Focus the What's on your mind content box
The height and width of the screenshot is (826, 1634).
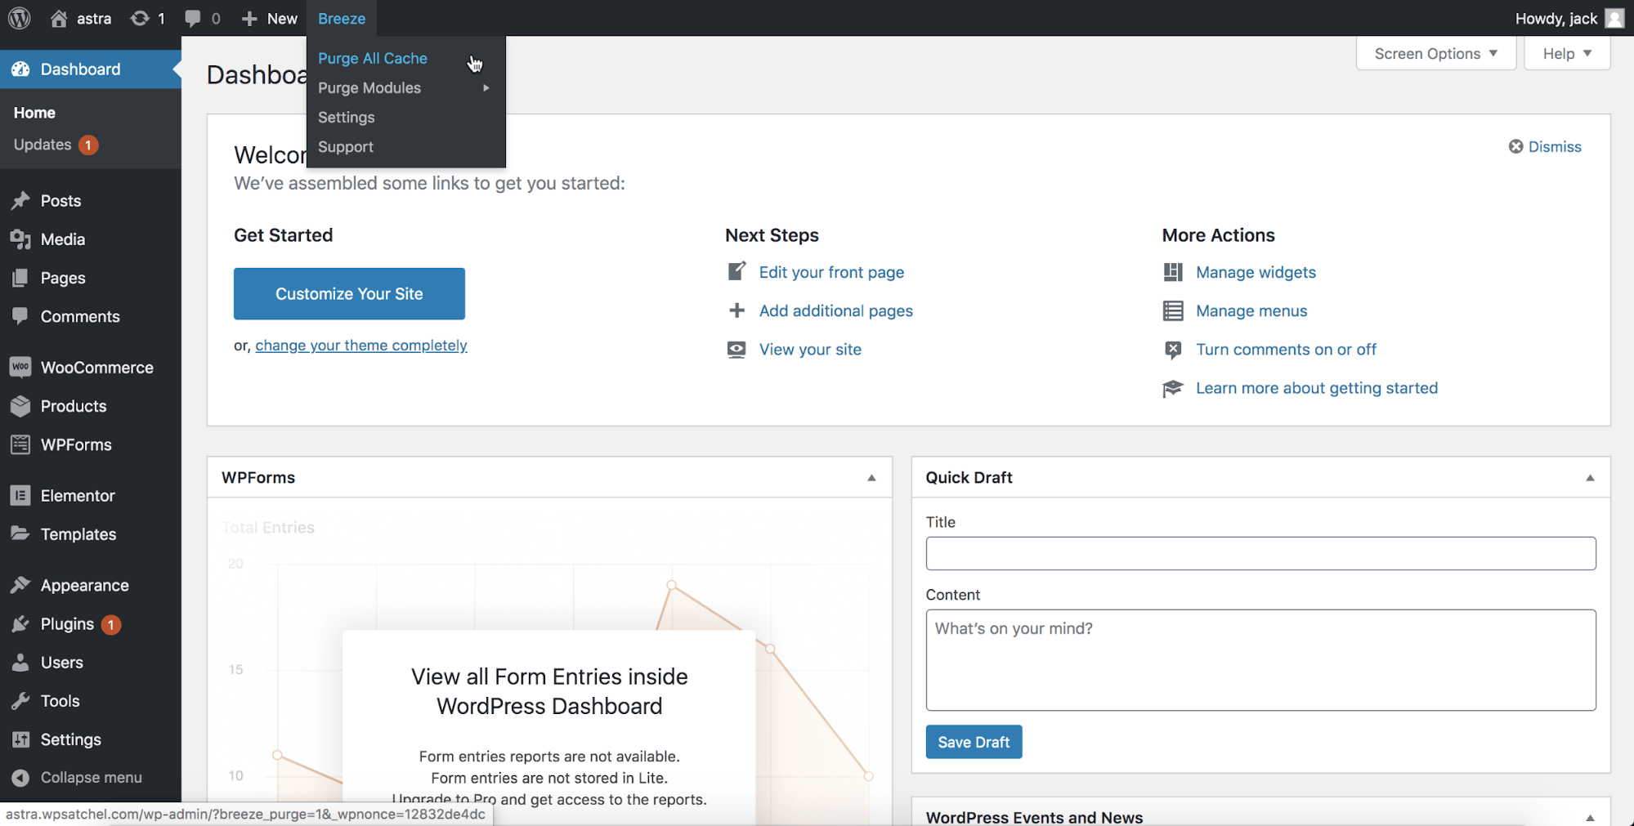[x=1260, y=659]
